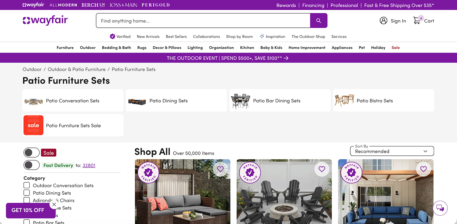Click the Get 10% Off button
Viewport: 457px width, 224px height.
click(28, 210)
